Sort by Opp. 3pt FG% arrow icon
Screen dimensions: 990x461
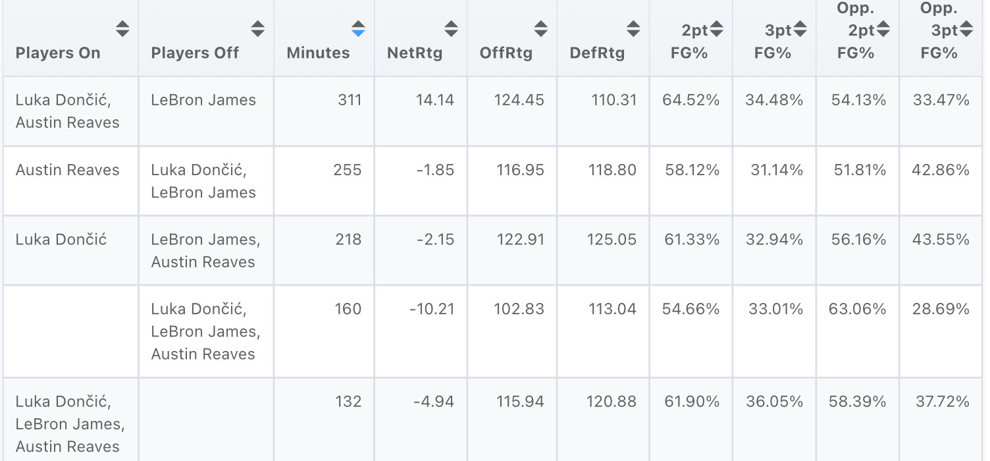[966, 29]
